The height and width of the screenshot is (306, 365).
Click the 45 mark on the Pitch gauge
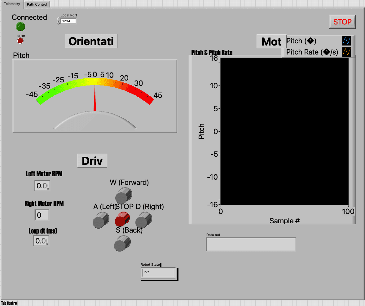[x=158, y=95]
